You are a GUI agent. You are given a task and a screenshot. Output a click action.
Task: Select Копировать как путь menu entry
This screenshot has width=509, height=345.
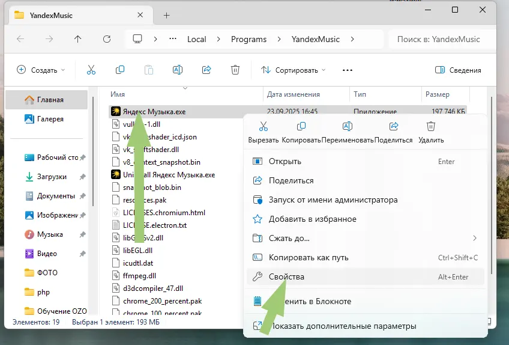pyautogui.click(x=309, y=257)
